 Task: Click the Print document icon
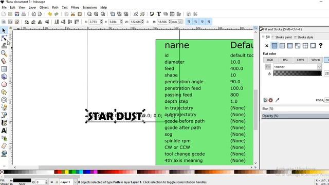[24, 14]
